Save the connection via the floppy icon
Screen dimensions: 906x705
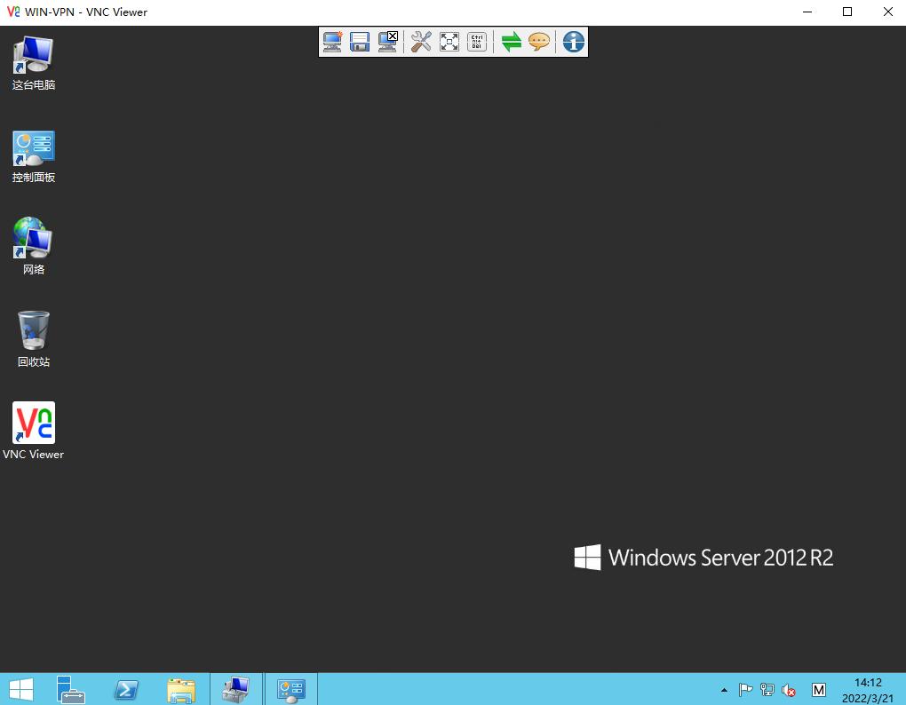click(360, 42)
